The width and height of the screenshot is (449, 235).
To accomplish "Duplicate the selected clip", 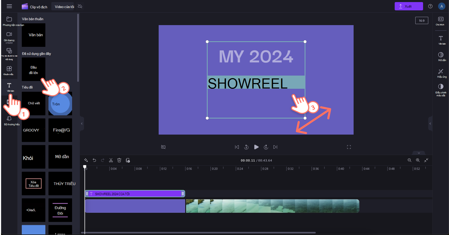I will pyautogui.click(x=128, y=160).
